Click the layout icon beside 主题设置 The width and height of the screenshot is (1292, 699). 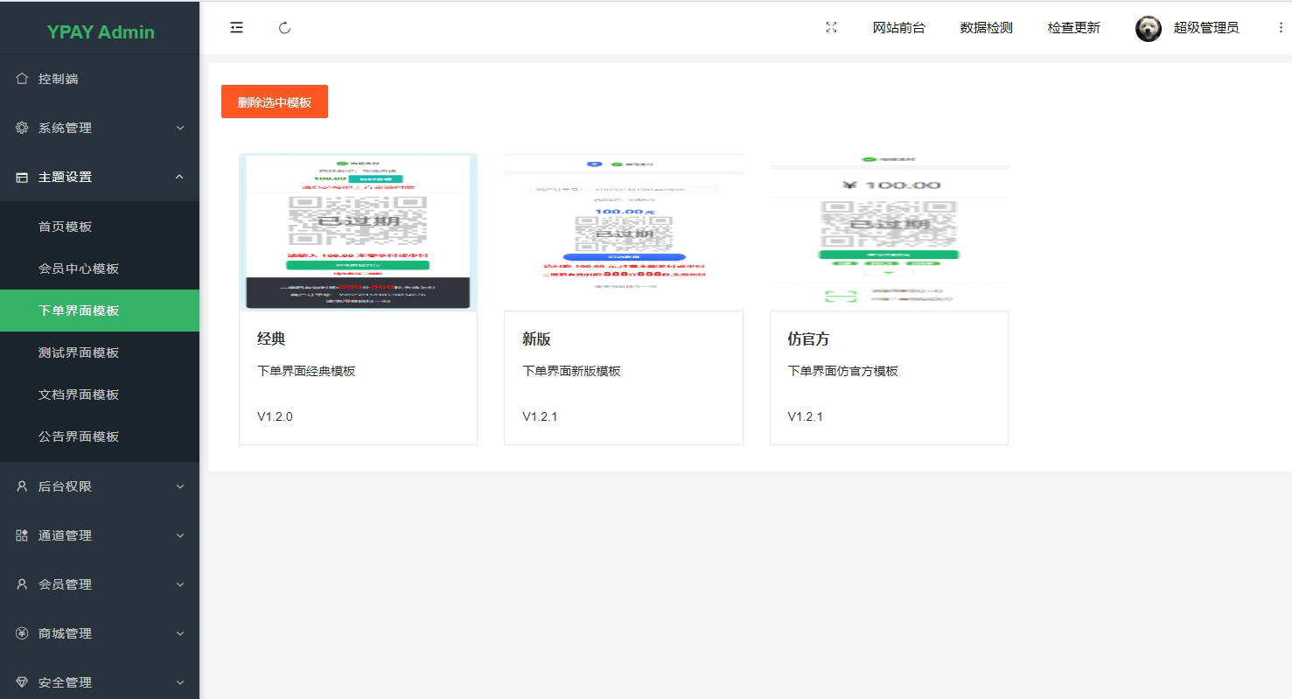[23, 177]
